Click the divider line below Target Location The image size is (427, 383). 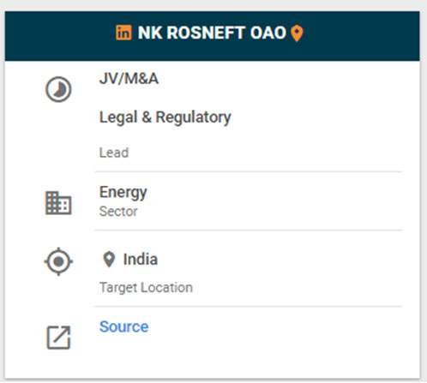(249, 307)
